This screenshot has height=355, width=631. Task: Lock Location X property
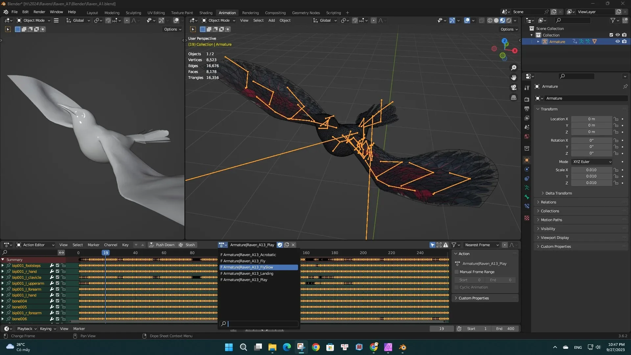pyautogui.click(x=616, y=119)
